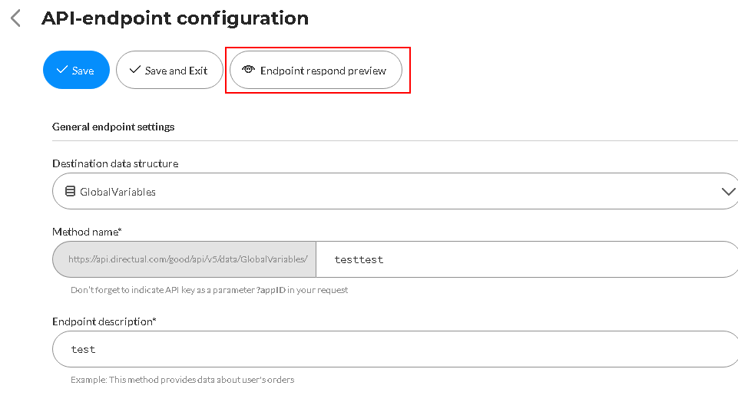Click the API-endpoint configuration page title

coord(175,18)
